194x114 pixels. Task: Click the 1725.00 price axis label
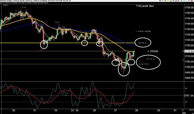(x=189, y=40)
